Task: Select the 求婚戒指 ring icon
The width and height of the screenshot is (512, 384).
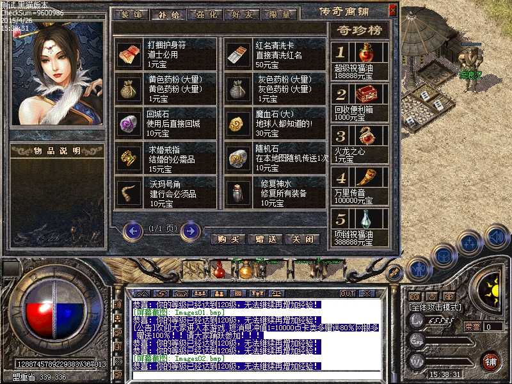Action: (x=129, y=158)
